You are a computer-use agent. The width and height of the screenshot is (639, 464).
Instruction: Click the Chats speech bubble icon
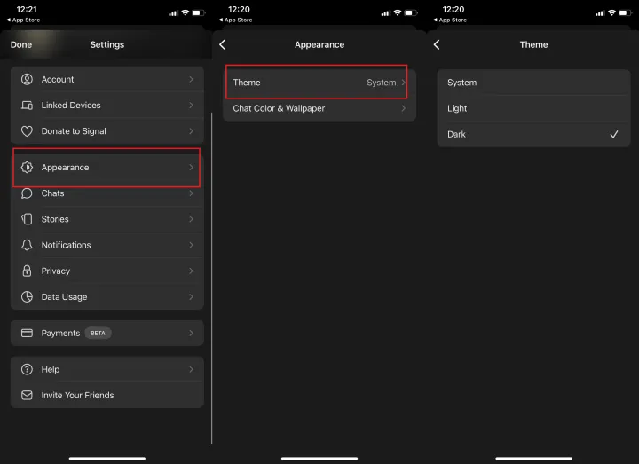pos(27,193)
